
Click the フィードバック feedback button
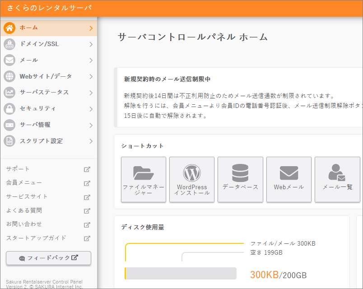48,258
